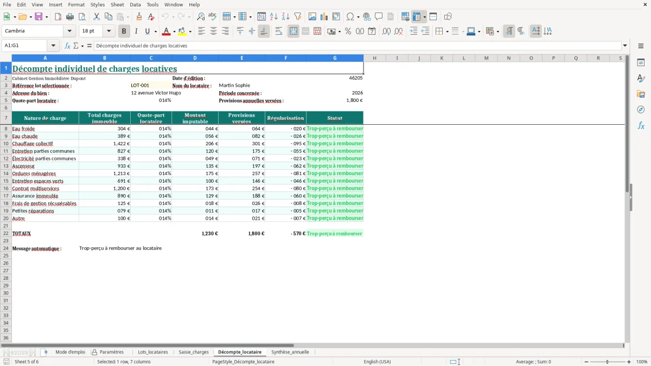The width and height of the screenshot is (651, 366).
Task: Open the Format menu
Action: click(76, 4)
